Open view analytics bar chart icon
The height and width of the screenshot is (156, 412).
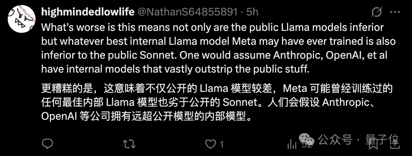pyautogui.click(x=292, y=144)
